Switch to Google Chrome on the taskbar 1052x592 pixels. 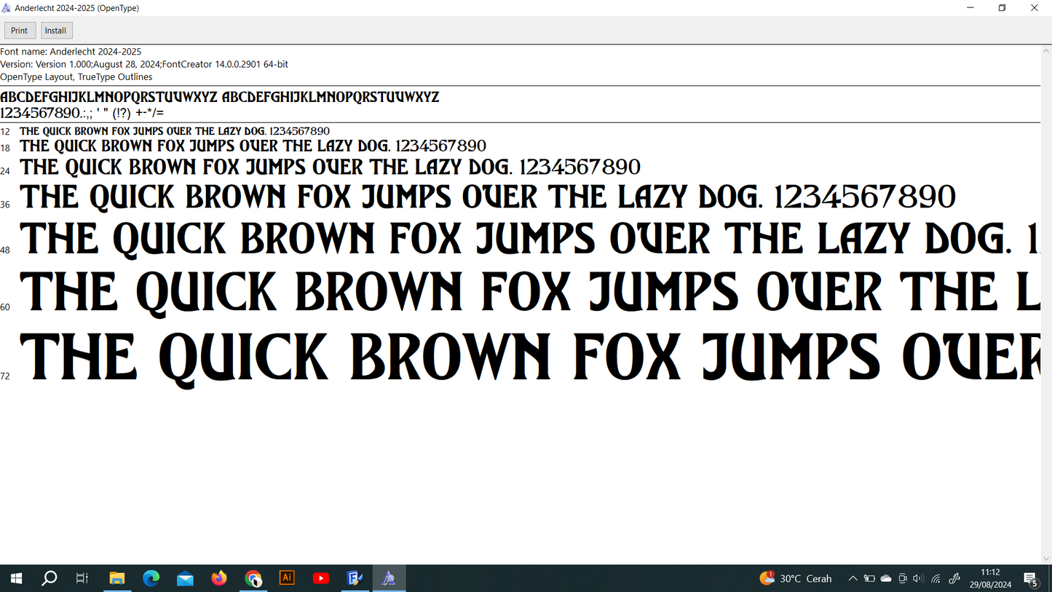pyautogui.click(x=253, y=579)
